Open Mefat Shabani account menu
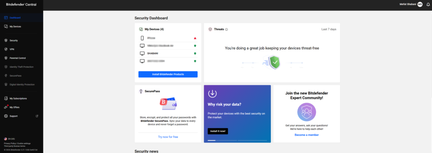This screenshot has height=153, width=432. coord(411,4)
